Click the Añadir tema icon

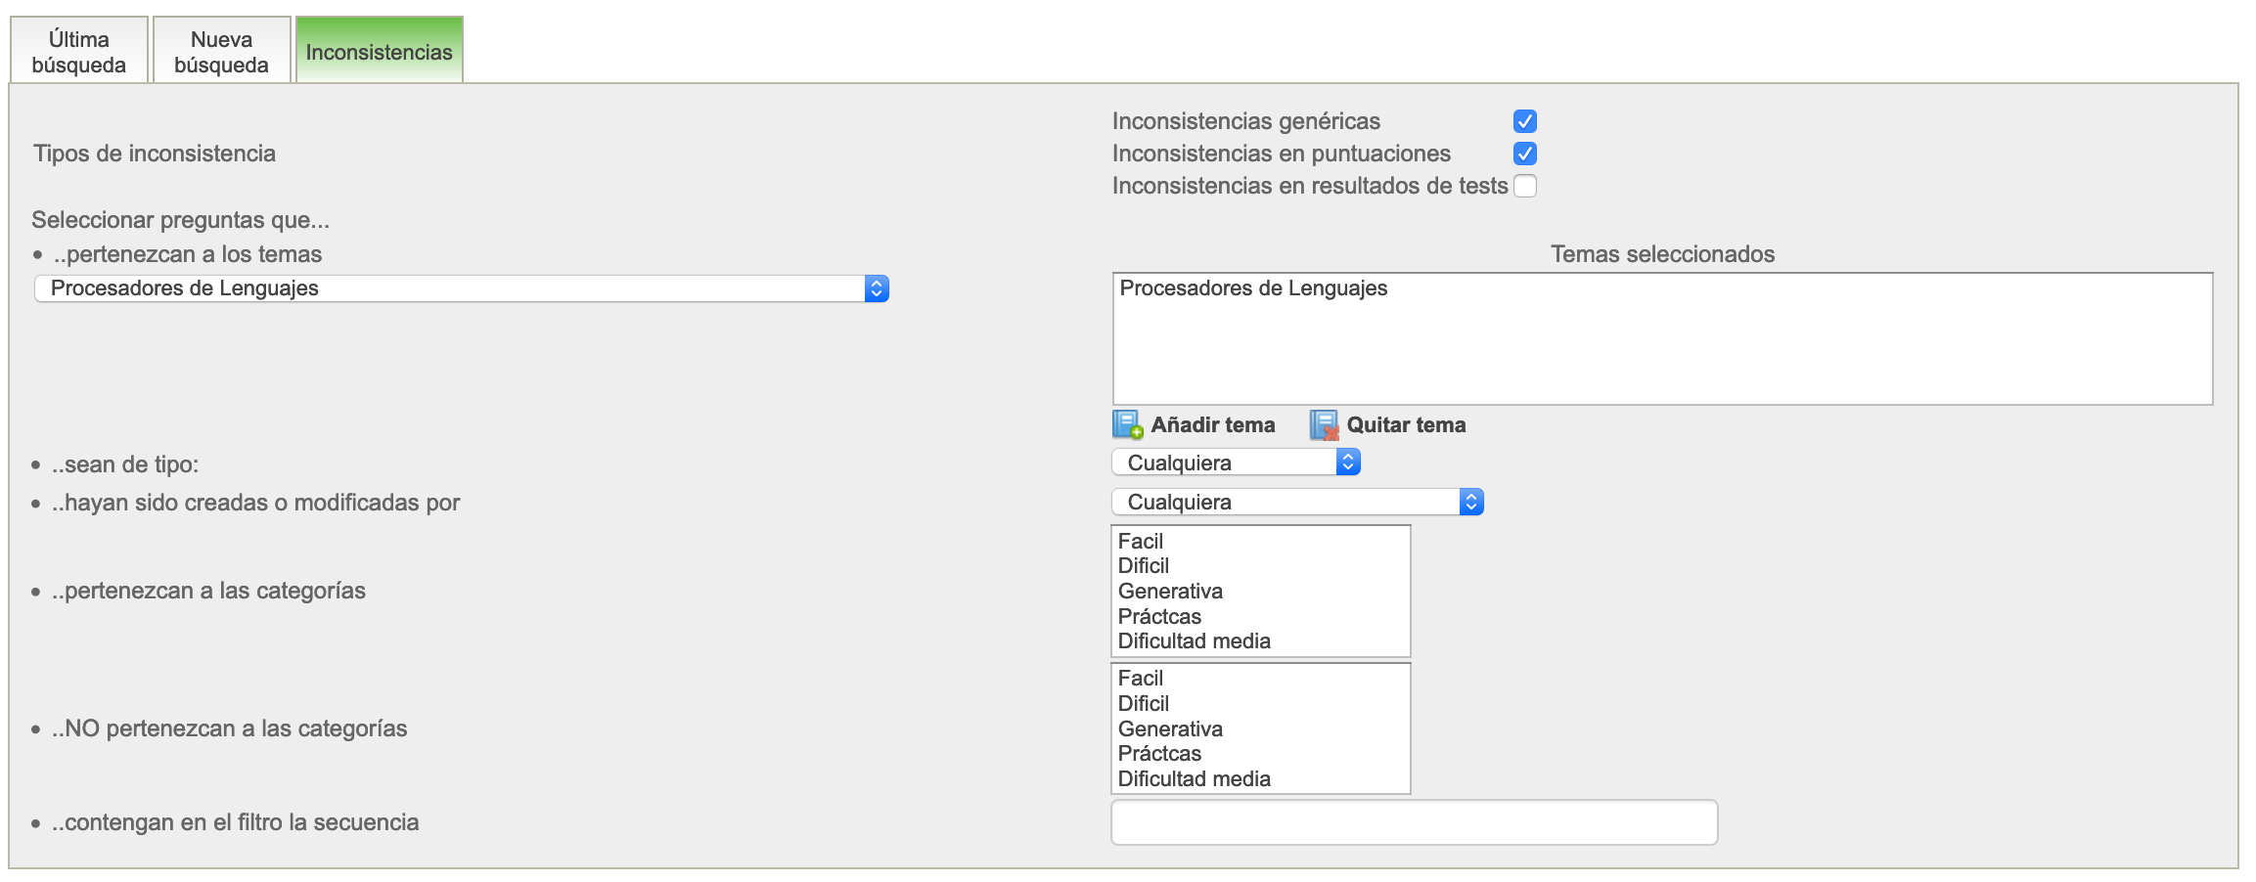pos(1127,424)
